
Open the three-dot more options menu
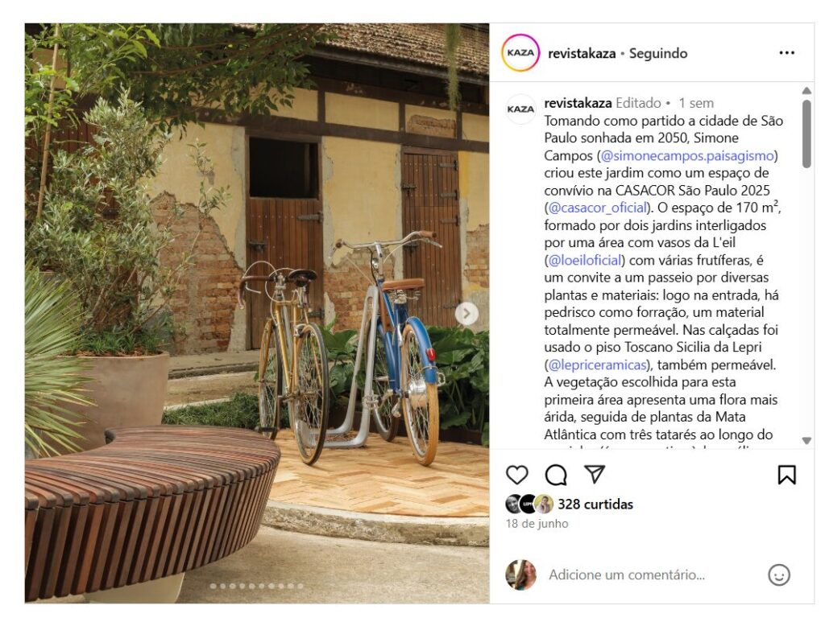[786, 52]
